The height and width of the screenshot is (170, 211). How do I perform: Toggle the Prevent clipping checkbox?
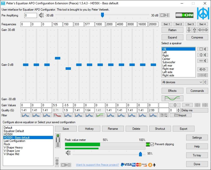point(152,144)
